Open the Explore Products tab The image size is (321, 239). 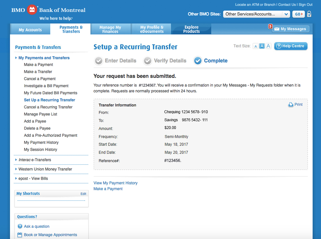[191, 29]
